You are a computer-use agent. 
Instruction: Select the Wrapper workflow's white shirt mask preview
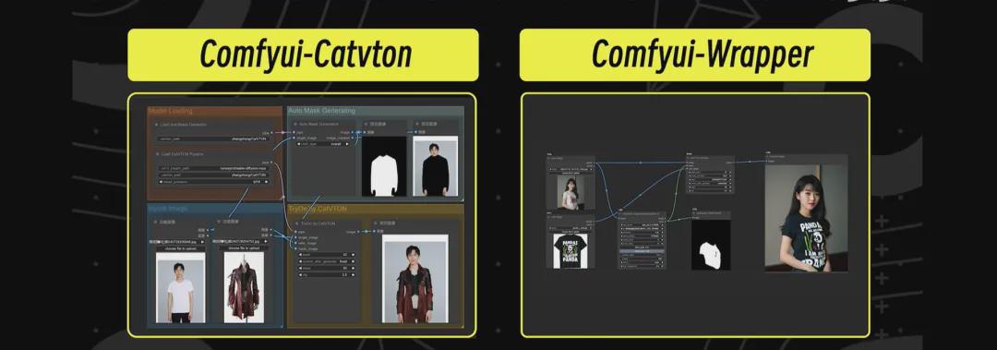click(x=711, y=245)
